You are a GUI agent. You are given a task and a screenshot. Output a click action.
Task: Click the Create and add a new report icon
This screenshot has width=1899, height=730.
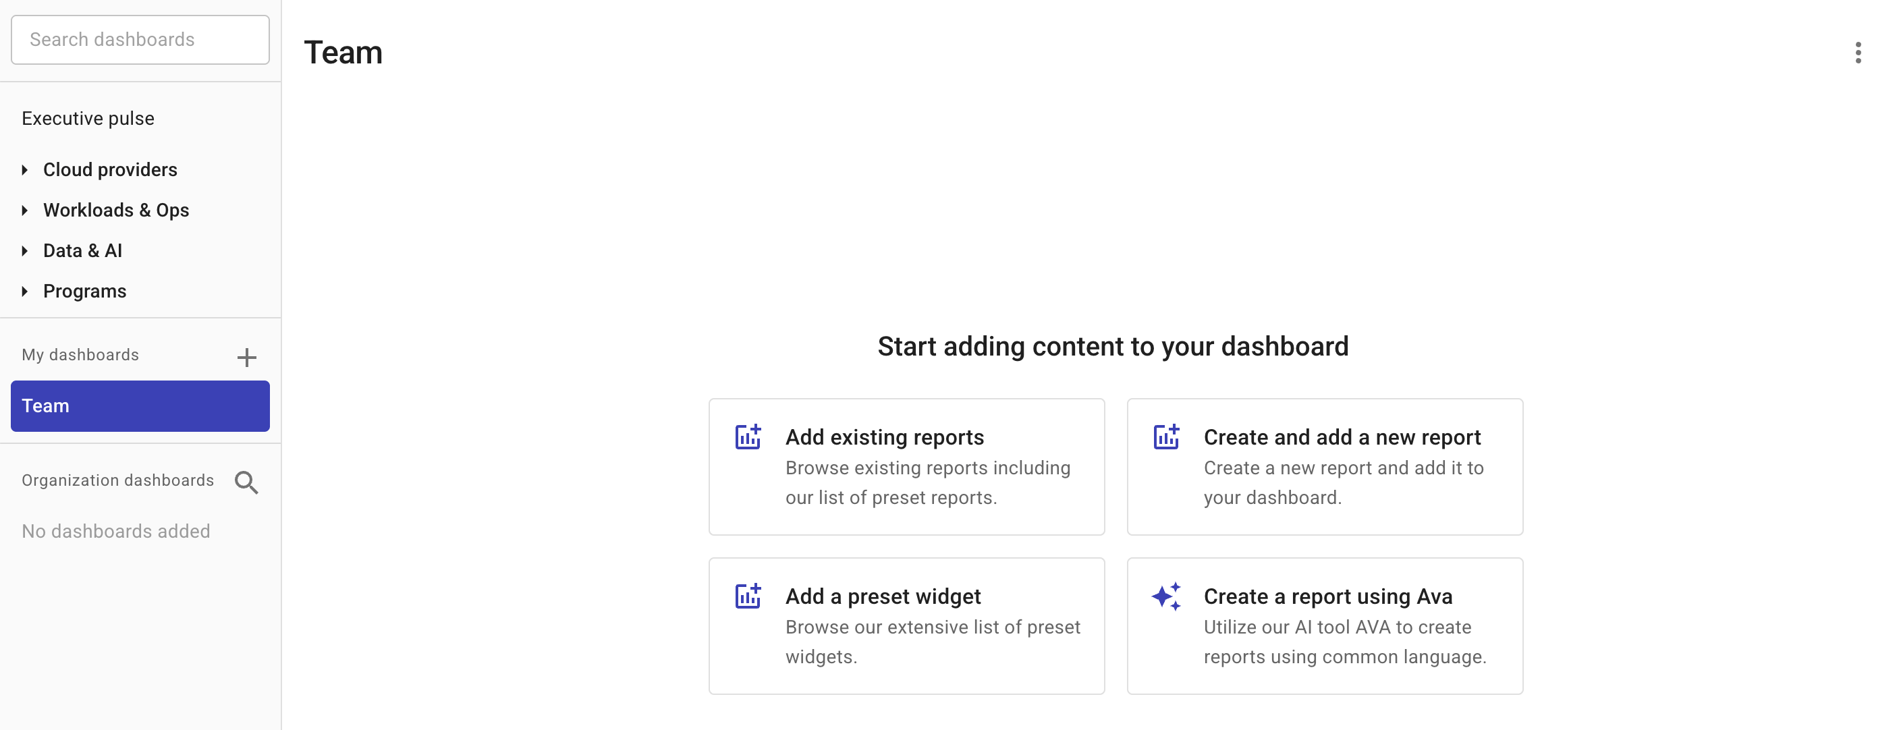pos(1166,437)
